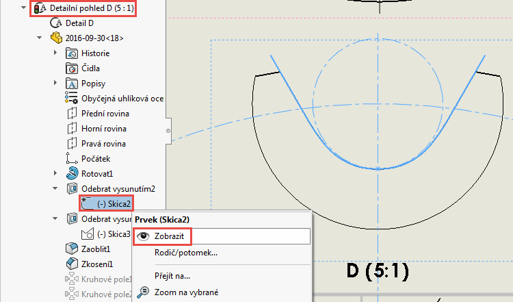Click the Přední rovina plane icon

[x=72, y=113]
